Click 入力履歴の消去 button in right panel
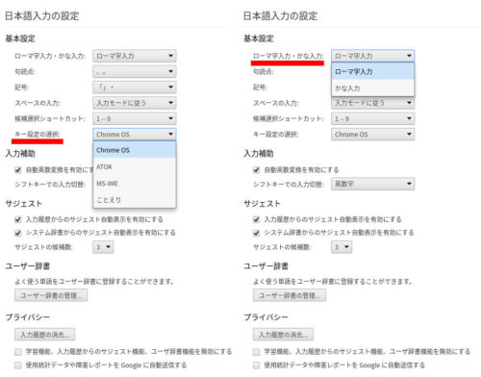Screen dimensions: 481x377 click(x=283, y=335)
